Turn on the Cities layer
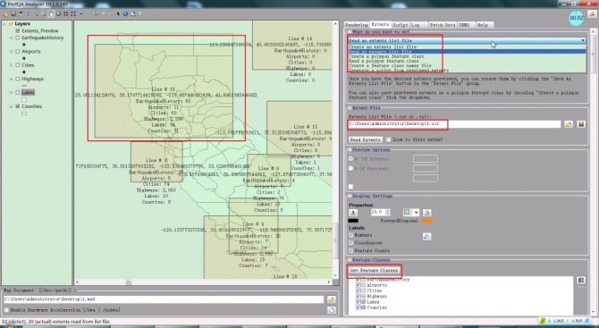 point(18,65)
